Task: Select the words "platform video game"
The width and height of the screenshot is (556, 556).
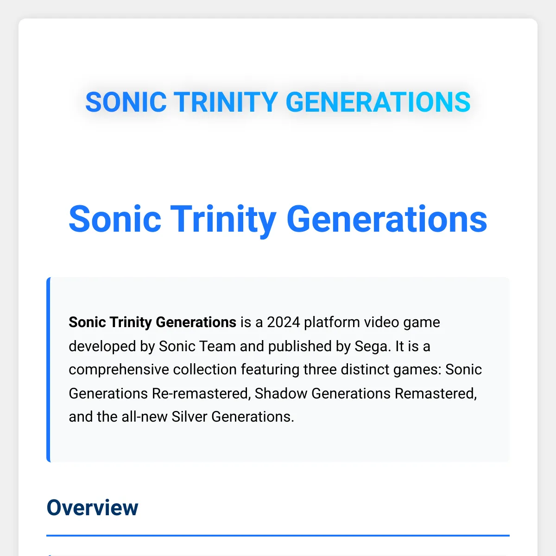Action: pyautogui.click(x=372, y=322)
